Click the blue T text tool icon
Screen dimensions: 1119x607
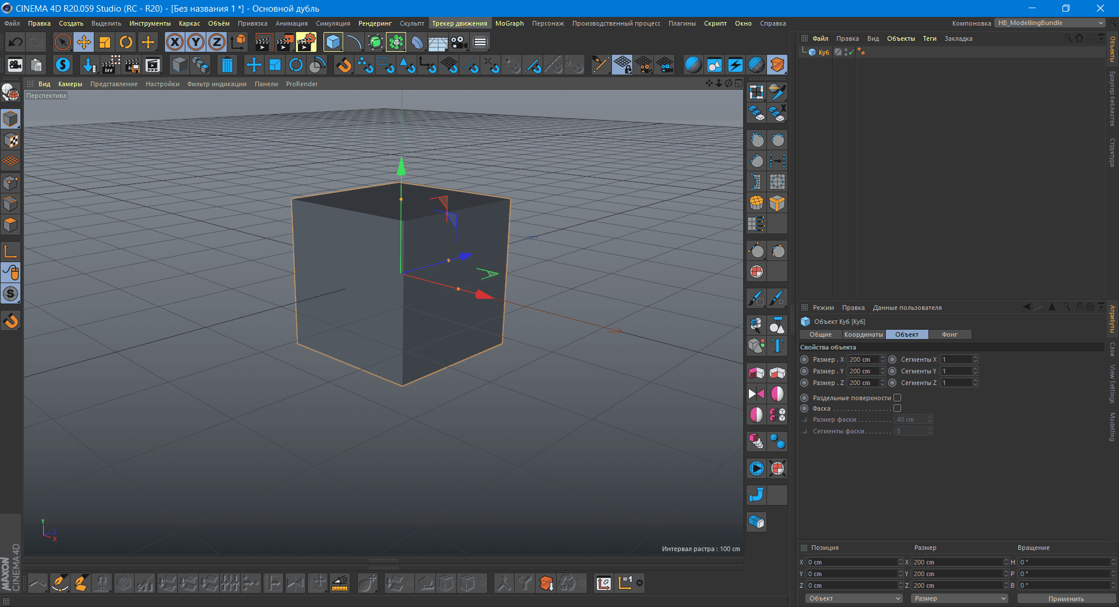pyautogui.click(x=777, y=346)
